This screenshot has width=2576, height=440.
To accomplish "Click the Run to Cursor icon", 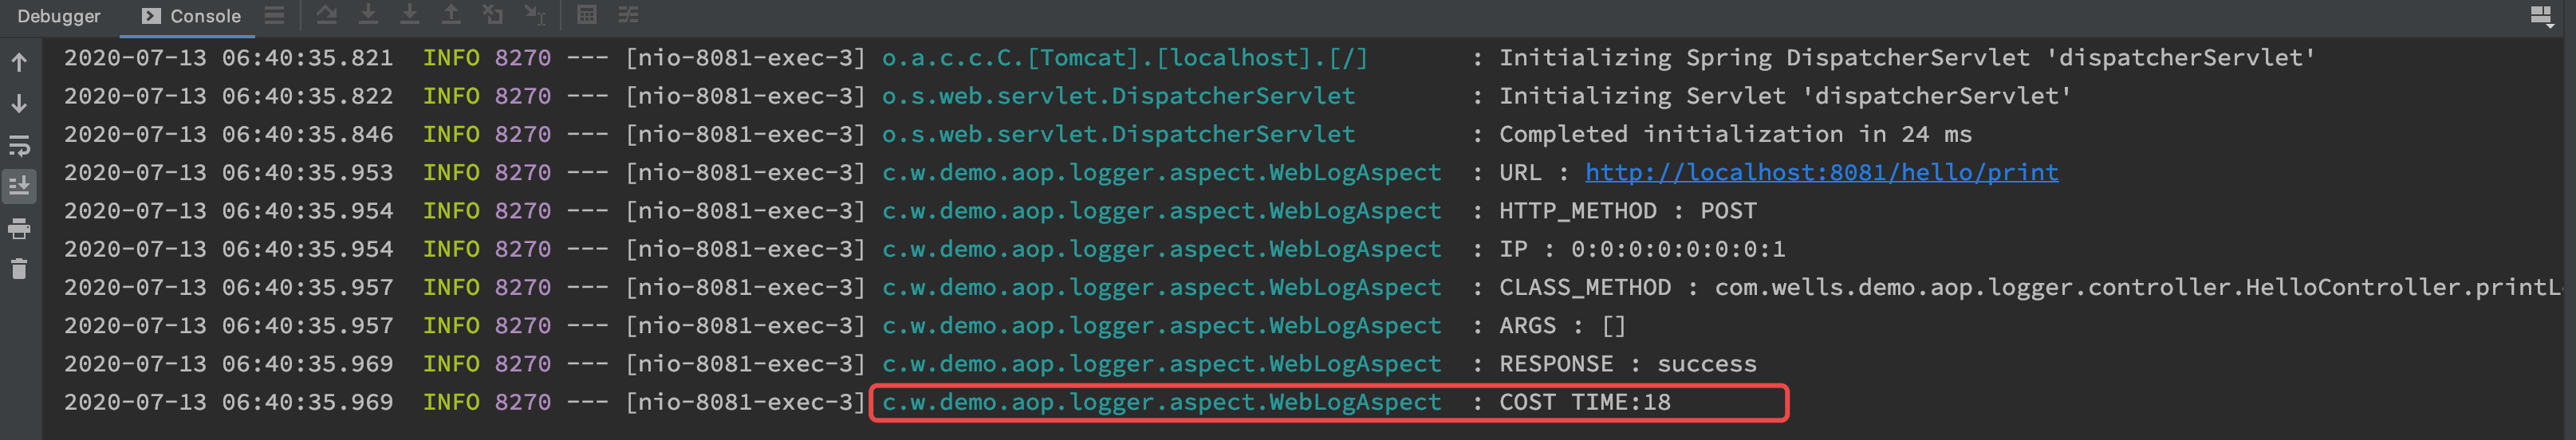I will (x=535, y=15).
